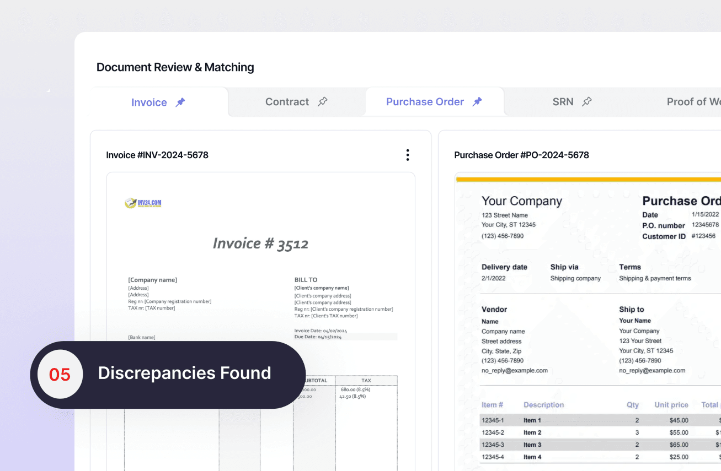Unpin the Invoice tab via pin icon
The image size is (721, 471).
(180, 102)
